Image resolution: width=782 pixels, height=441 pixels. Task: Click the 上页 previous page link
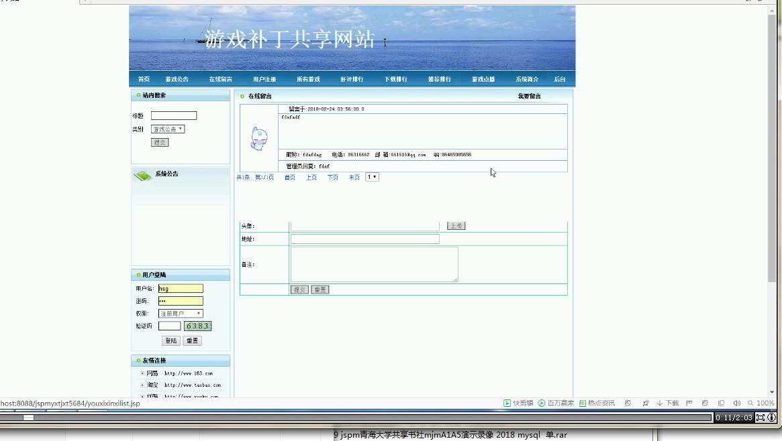(311, 177)
